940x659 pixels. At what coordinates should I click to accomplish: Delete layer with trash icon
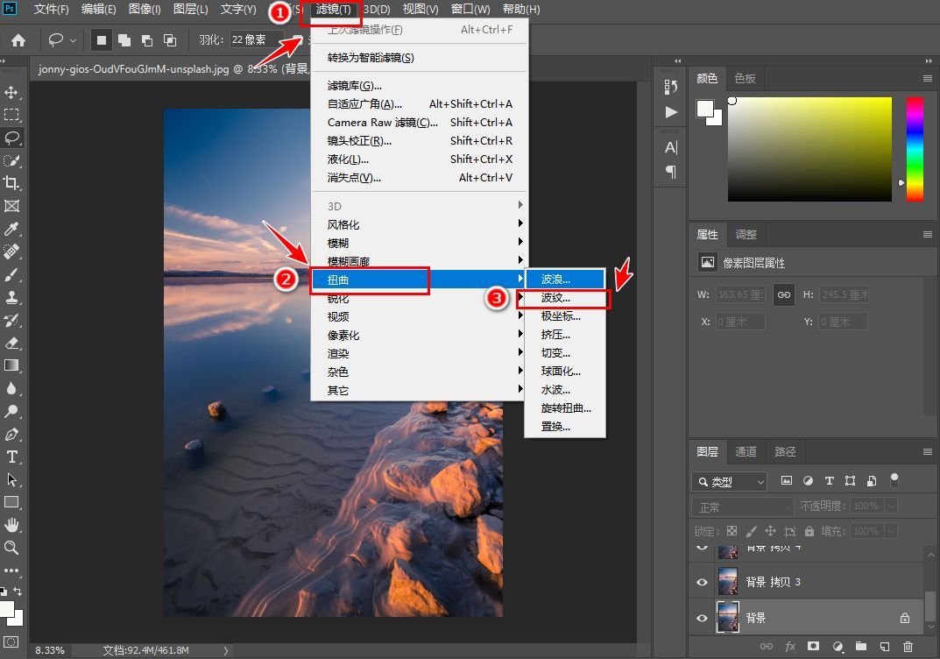coord(908,646)
